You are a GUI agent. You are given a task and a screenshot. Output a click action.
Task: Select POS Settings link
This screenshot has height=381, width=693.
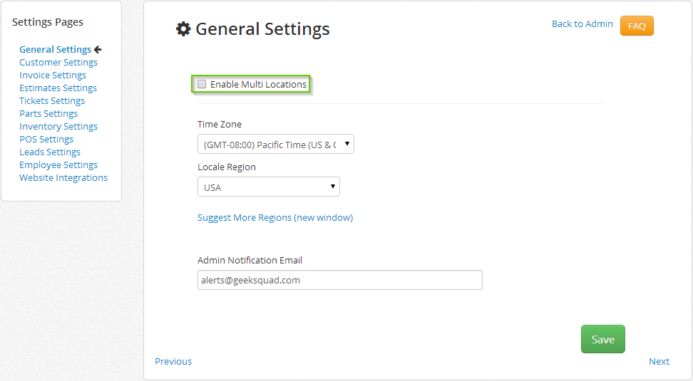pyautogui.click(x=46, y=139)
